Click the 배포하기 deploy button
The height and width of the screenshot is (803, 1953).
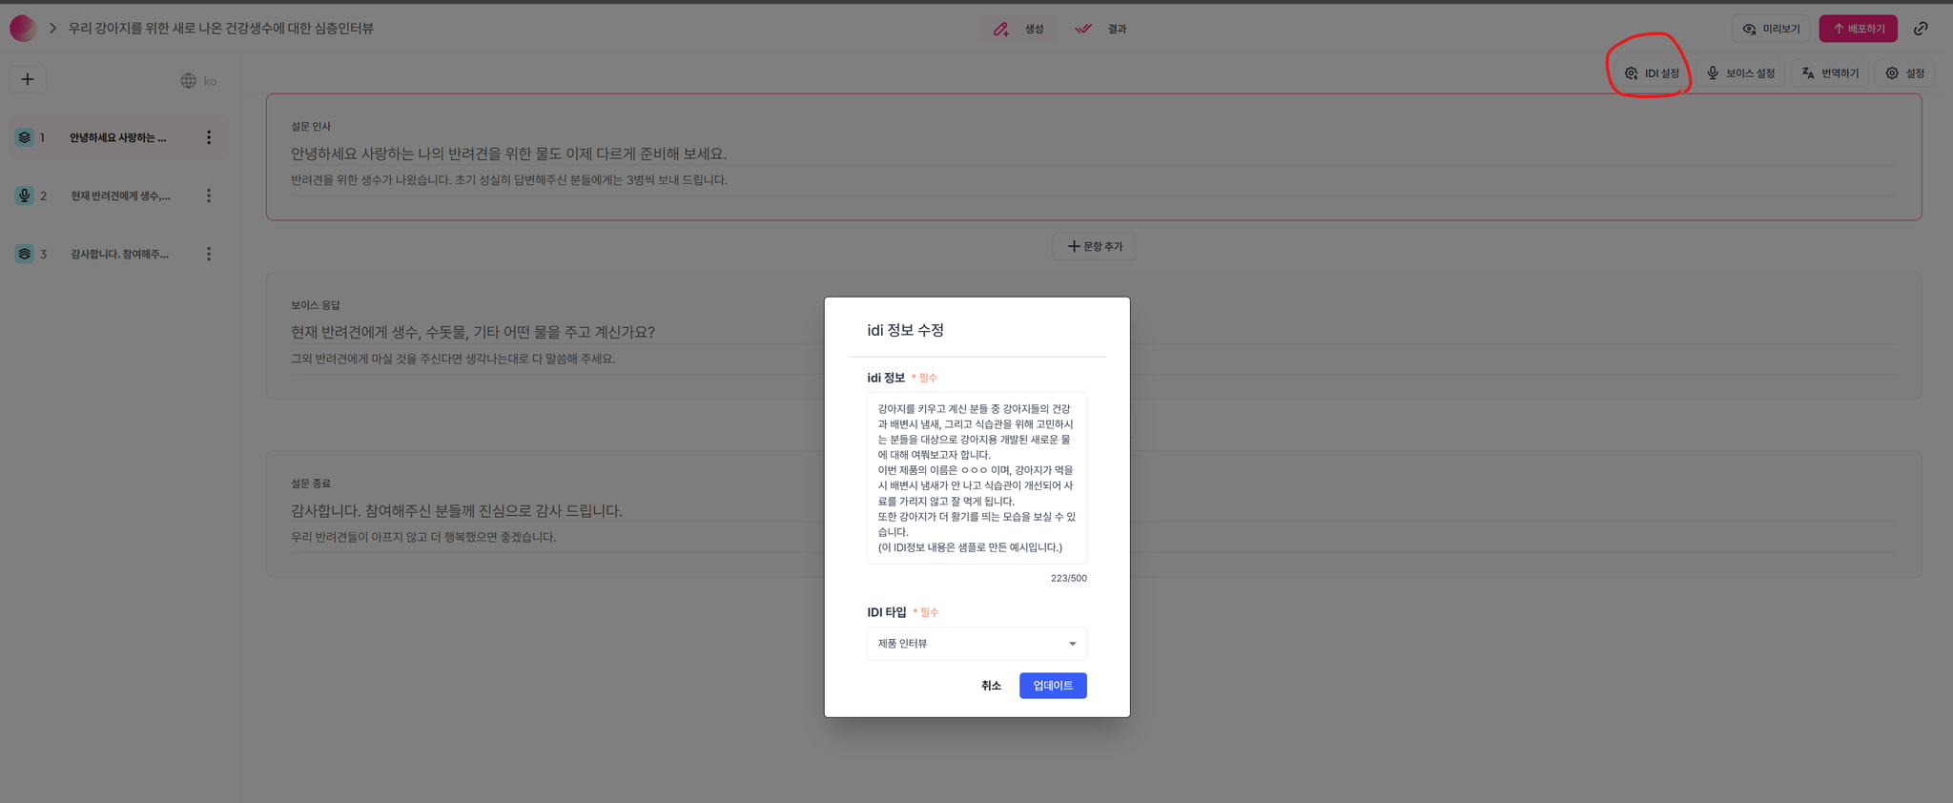point(1858,30)
